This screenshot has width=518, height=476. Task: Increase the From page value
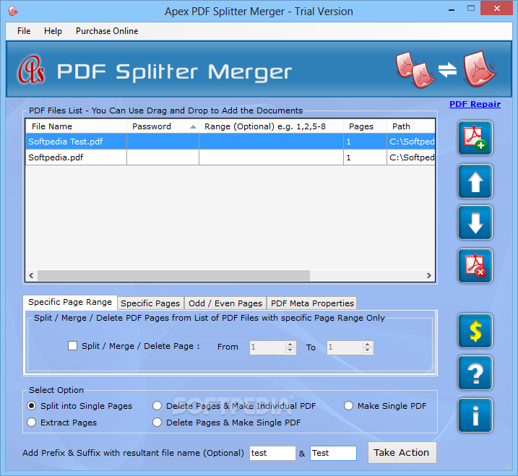click(x=290, y=345)
